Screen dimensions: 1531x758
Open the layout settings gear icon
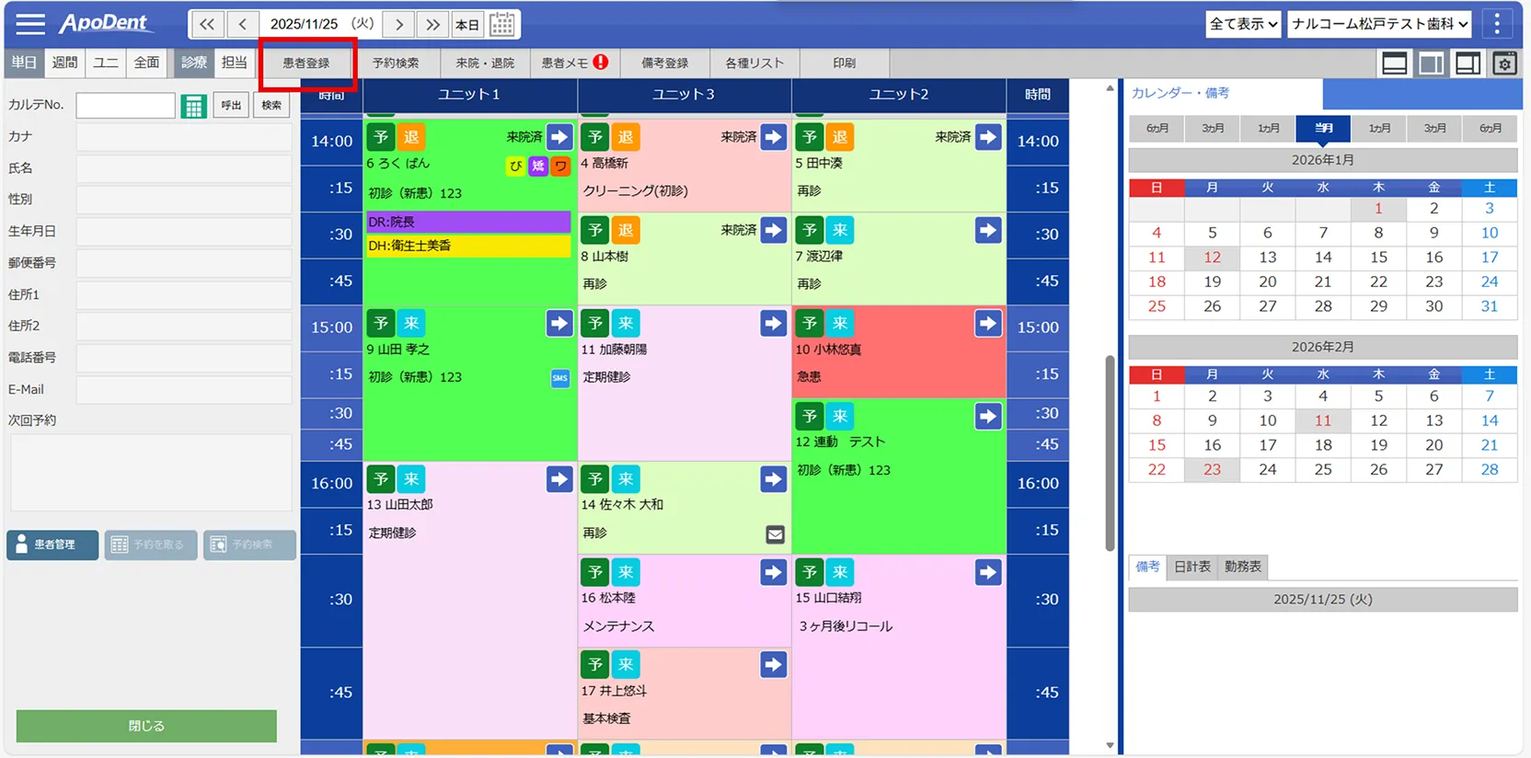1504,63
